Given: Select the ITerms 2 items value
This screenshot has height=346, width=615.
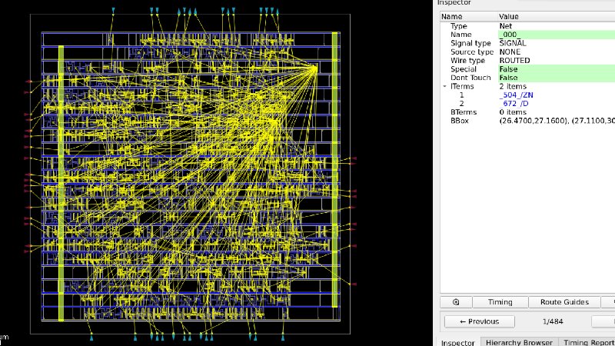Looking at the screenshot, I should click(x=513, y=86).
